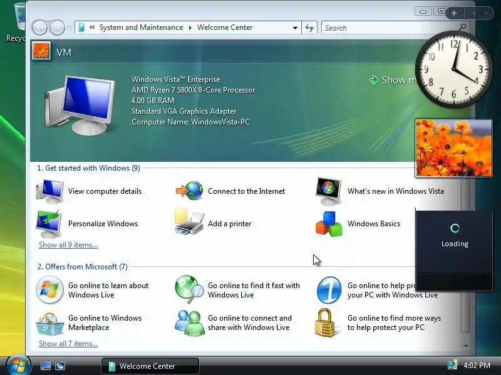The image size is (501, 375).
Task: Minimize the Welcome Center window
Action: tap(423, 12)
